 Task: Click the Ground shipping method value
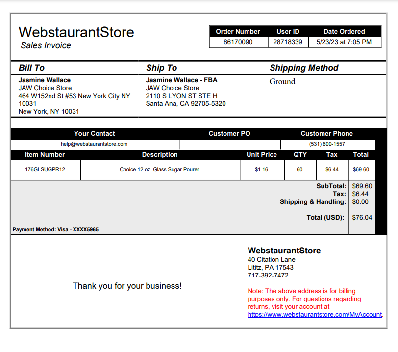[282, 81]
